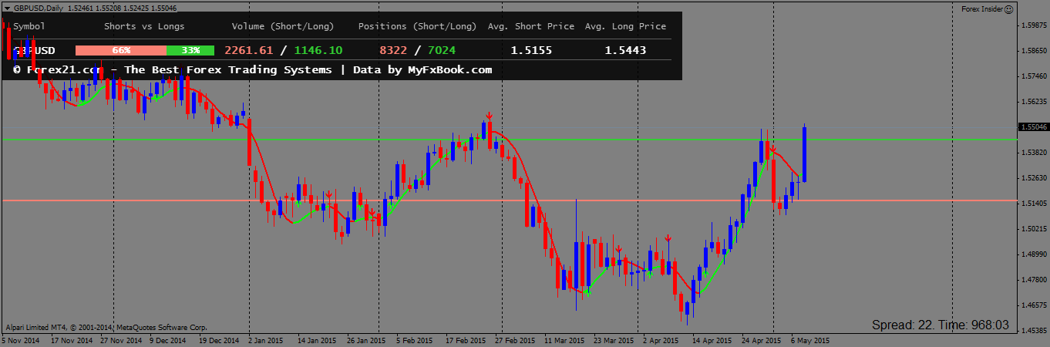
Task: Click the 5 Nov 2014 date label
Action: 22,339
